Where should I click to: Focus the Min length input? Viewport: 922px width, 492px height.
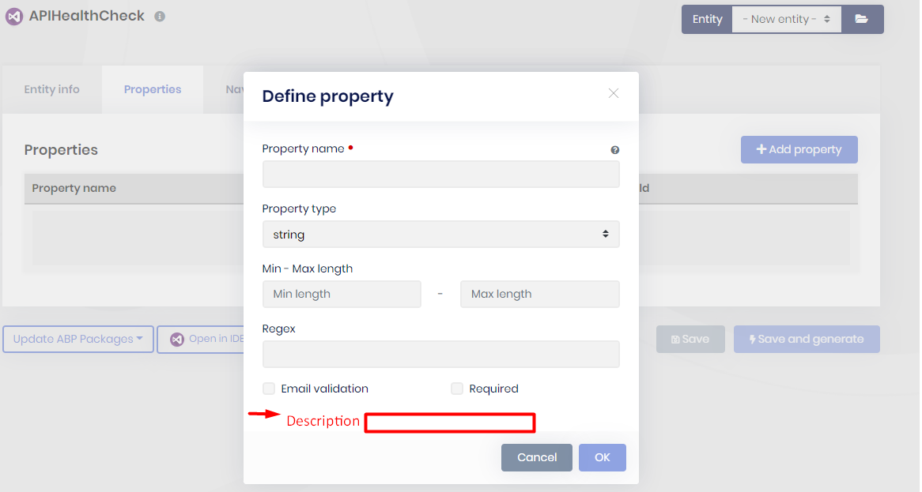coord(342,295)
